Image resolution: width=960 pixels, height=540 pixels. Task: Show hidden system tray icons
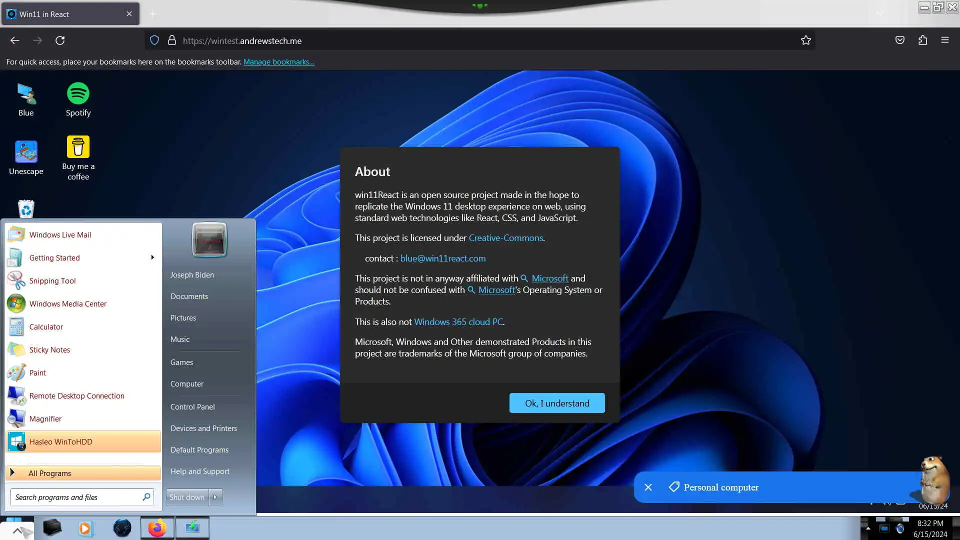click(868, 528)
